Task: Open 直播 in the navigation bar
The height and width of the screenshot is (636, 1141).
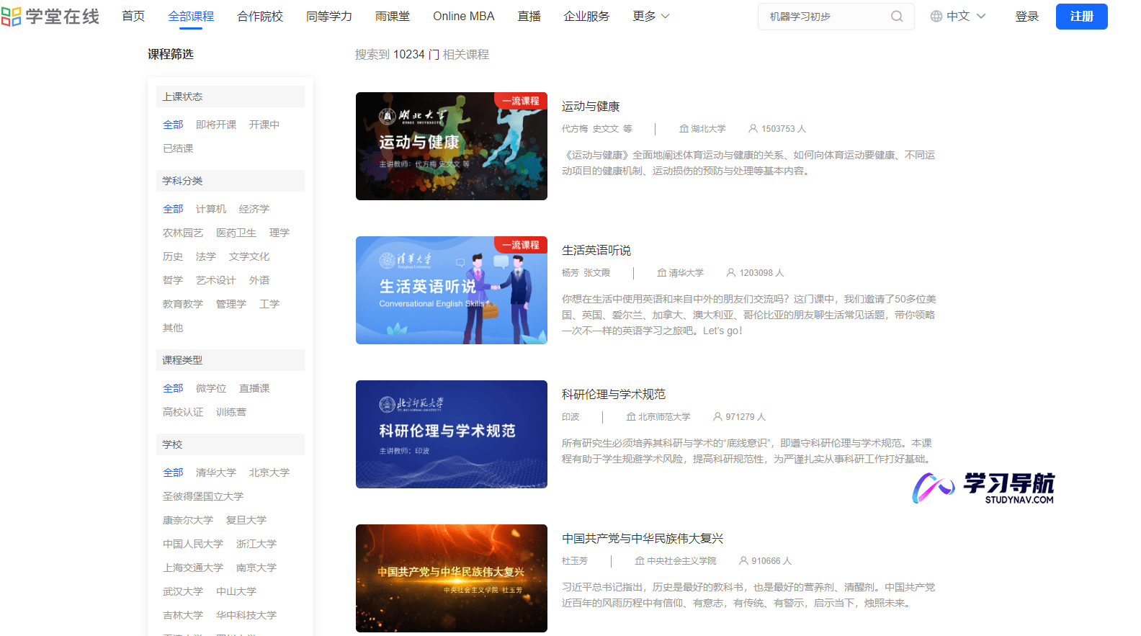Action: [x=529, y=17]
